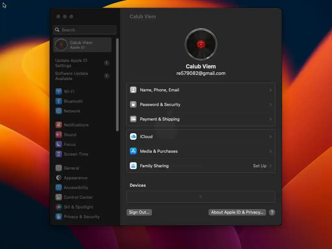Screen dimensions: 332x249
Task: Open Update Apple ID Settings item
Action: [x=82, y=63]
